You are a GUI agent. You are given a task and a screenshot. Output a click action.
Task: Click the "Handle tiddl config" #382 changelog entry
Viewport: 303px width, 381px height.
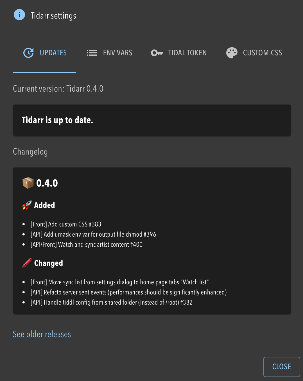[x=111, y=302]
